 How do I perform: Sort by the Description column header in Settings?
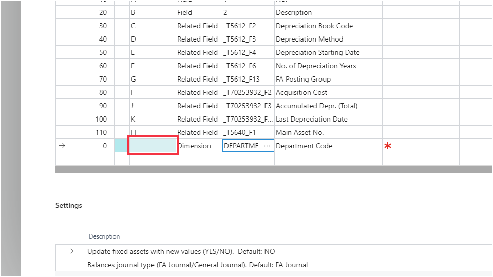104,236
